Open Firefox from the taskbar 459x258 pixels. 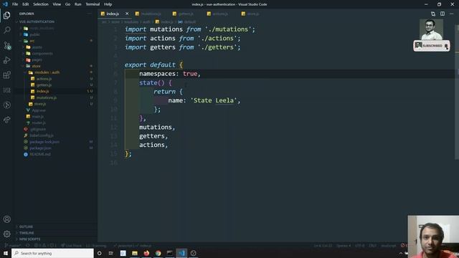tap(146, 253)
